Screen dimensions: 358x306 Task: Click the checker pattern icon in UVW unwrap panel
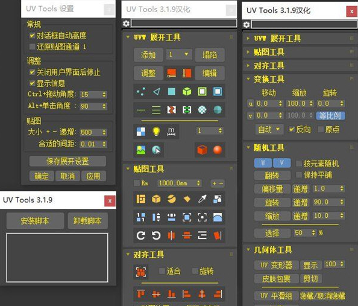141,132
